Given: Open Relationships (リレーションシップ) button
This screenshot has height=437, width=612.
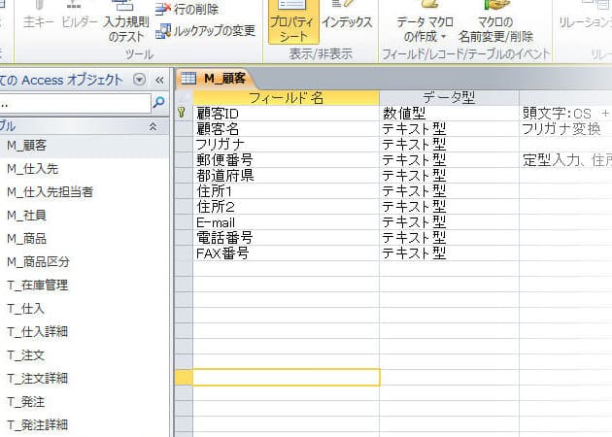Looking at the screenshot, I should [x=585, y=16].
